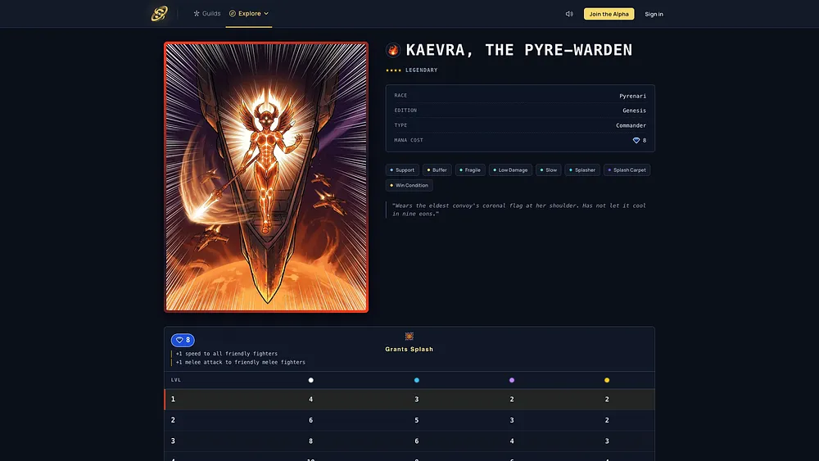Click value 8 in level 3 row
This screenshot has width=819, height=461.
pyautogui.click(x=310, y=441)
